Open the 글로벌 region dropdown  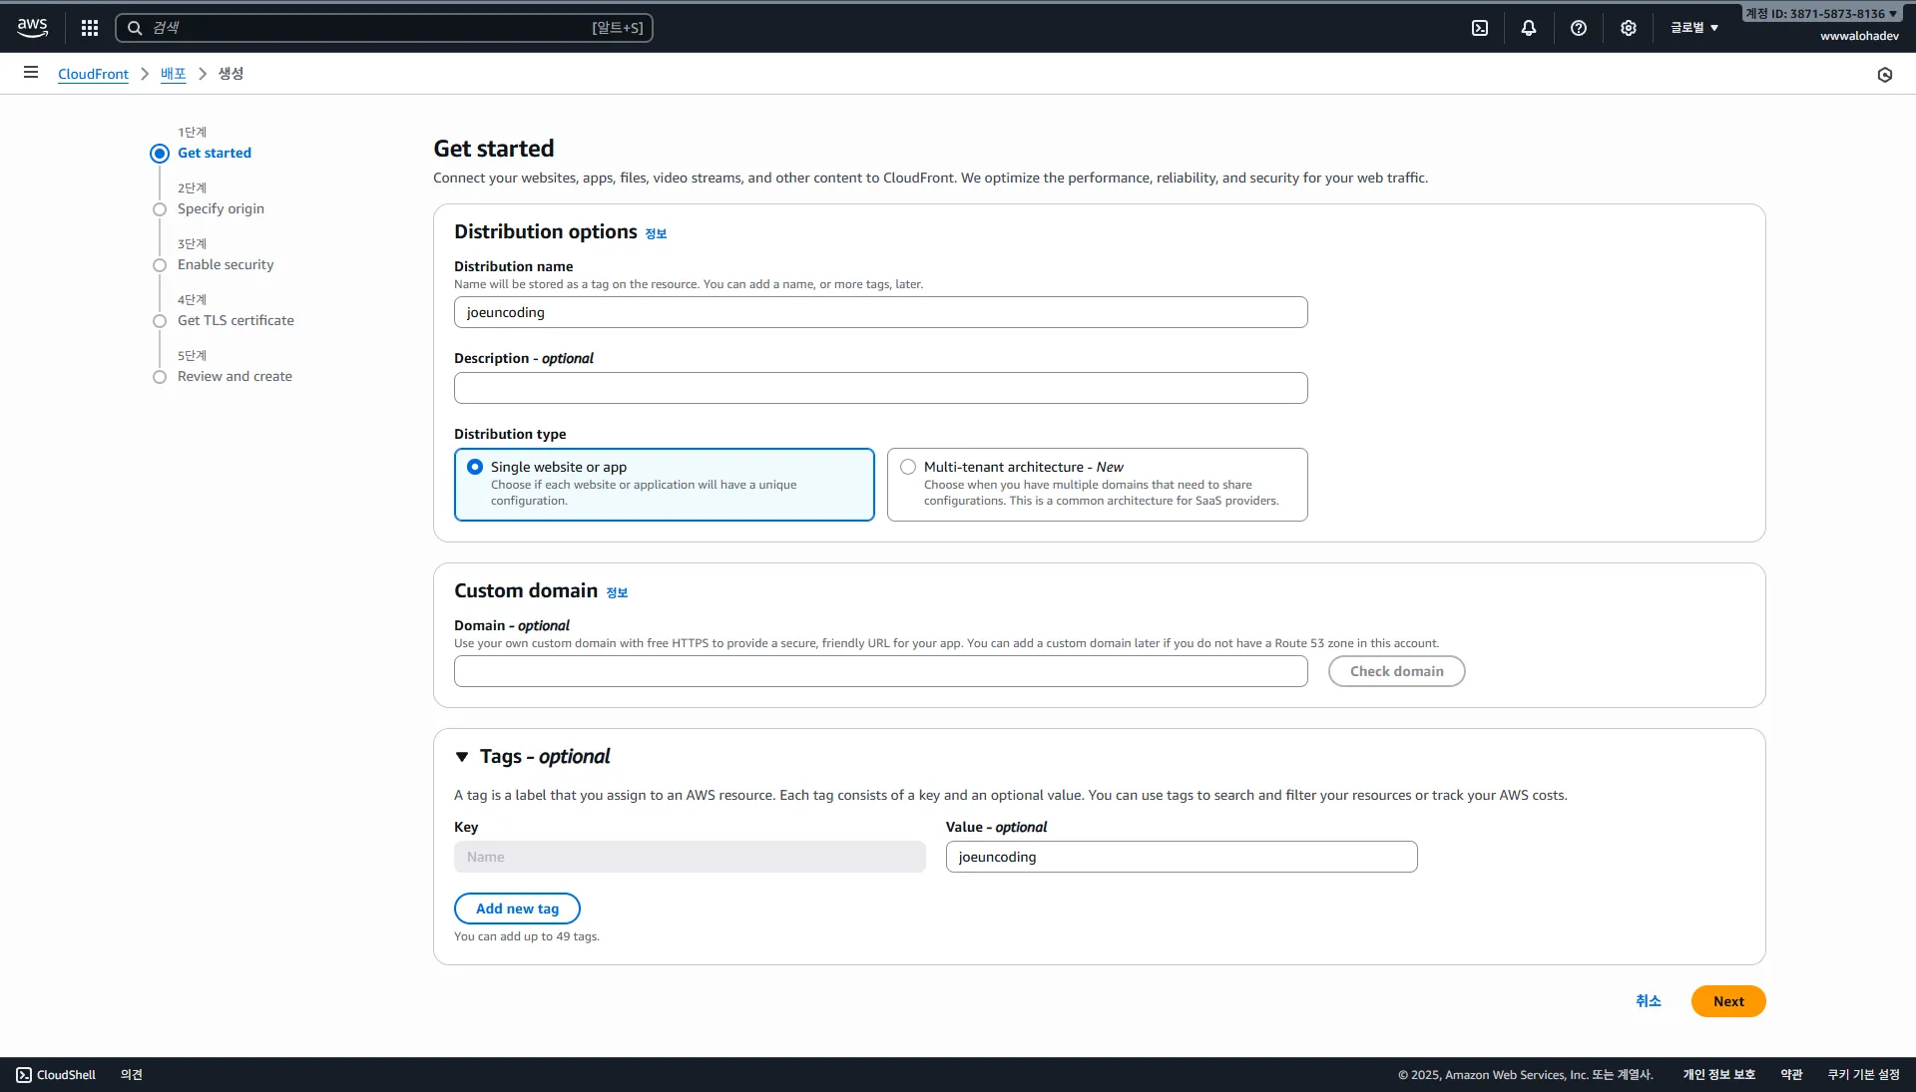[x=1694, y=28]
